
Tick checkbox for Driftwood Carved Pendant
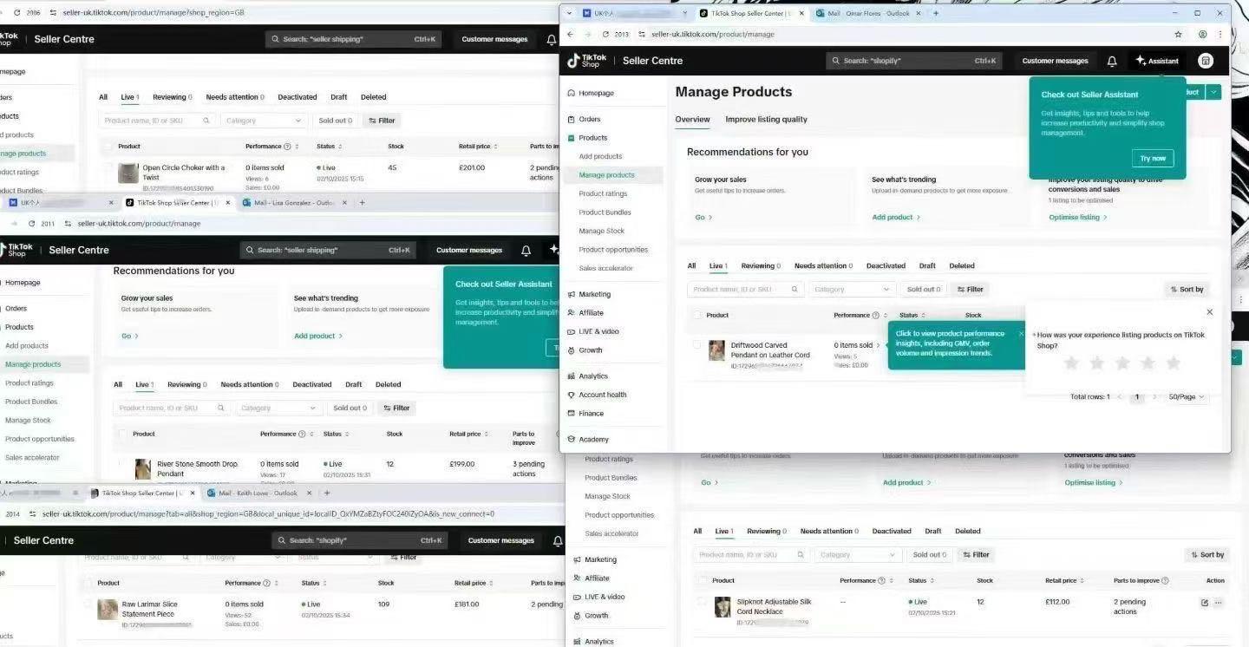(x=696, y=345)
